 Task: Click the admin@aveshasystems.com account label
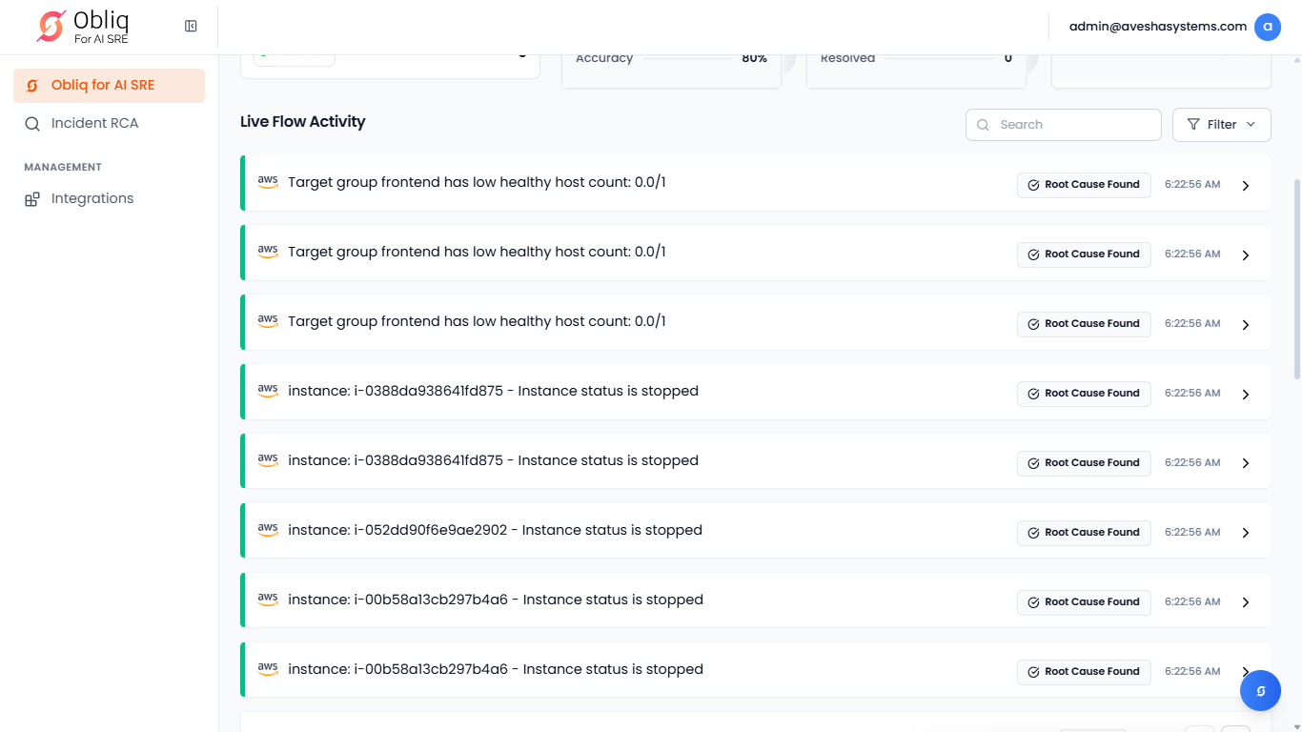point(1157,27)
